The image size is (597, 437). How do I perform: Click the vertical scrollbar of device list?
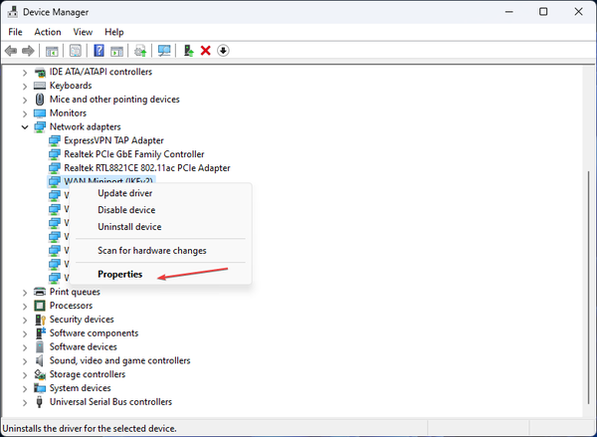tap(588, 288)
